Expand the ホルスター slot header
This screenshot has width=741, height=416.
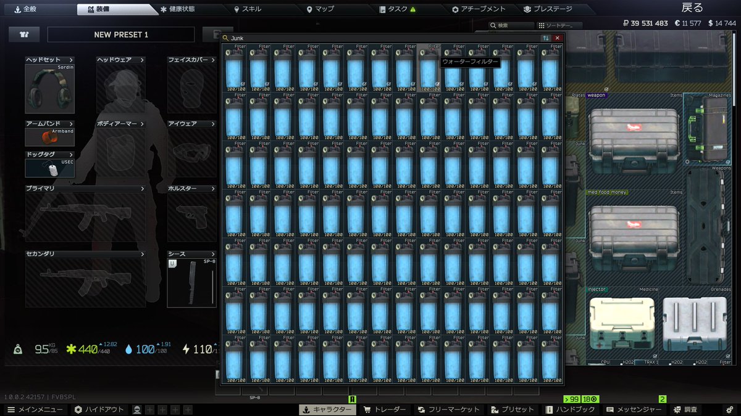click(192, 189)
